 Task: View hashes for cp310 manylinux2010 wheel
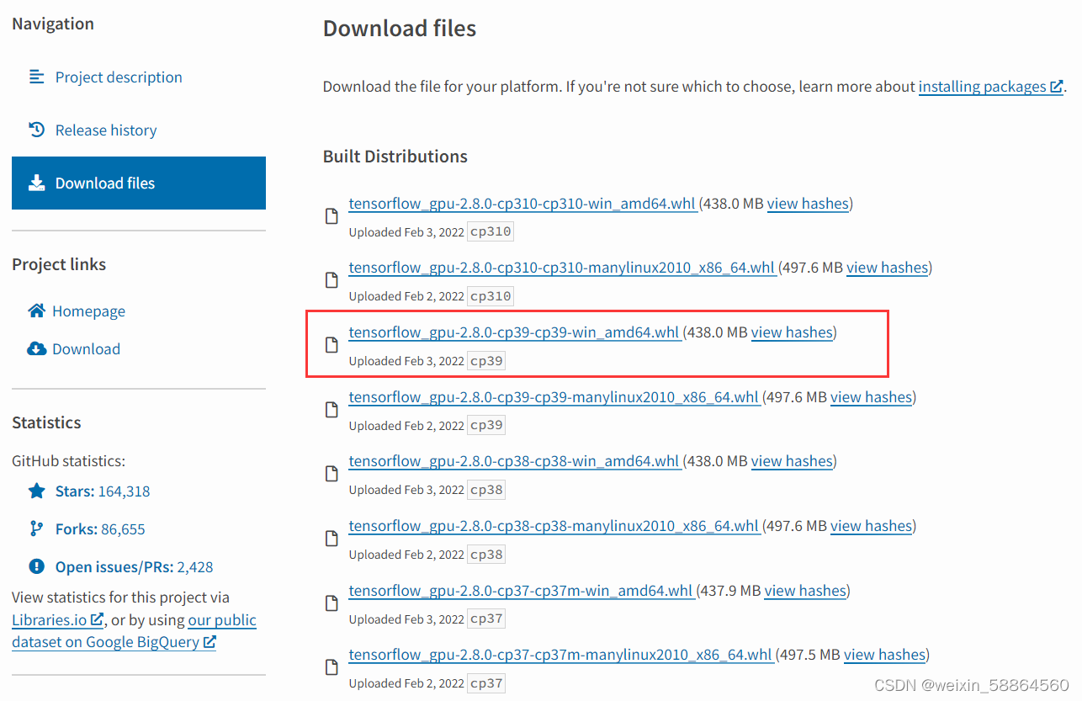tap(887, 268)
